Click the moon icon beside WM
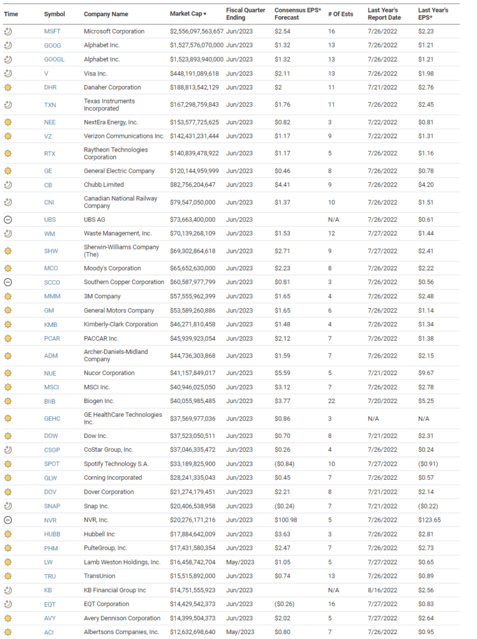Image resolution: width=477 pixels, height=639 pixels. [x=7, y=233]
